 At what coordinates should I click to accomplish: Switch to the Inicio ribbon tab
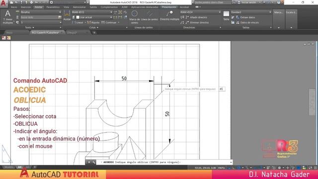click(x=14, y=7)
